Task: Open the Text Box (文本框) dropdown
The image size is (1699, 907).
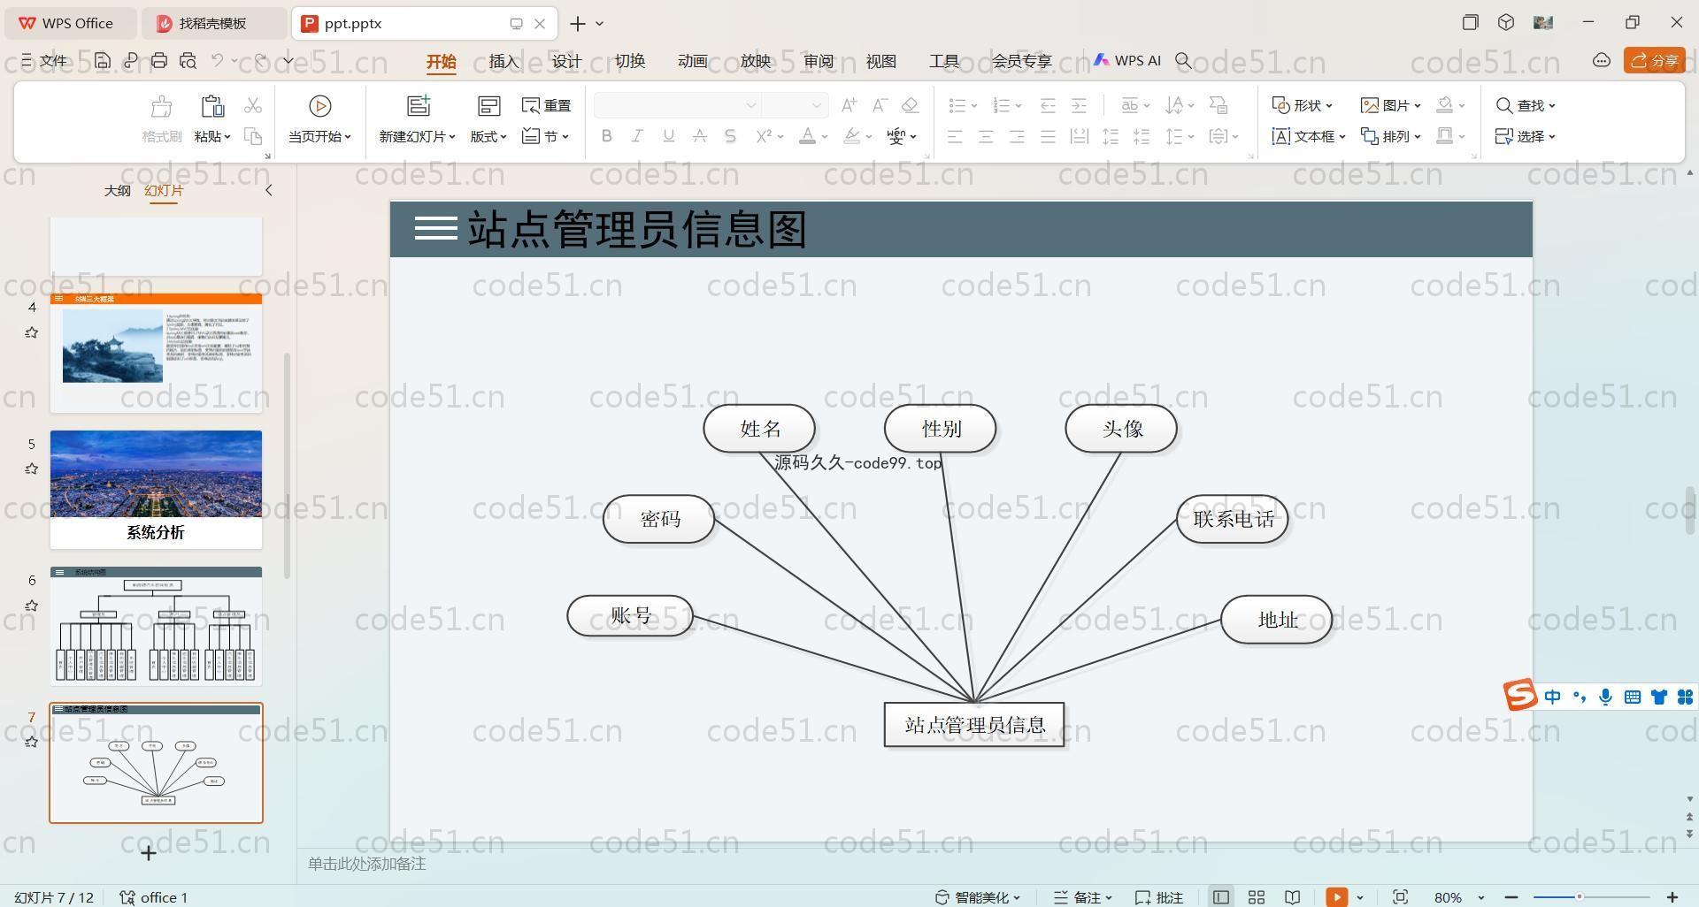Action: click(1309, 136)
